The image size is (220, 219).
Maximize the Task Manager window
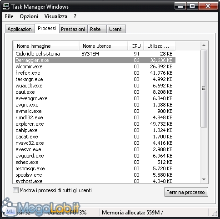(x=192, y=6)
